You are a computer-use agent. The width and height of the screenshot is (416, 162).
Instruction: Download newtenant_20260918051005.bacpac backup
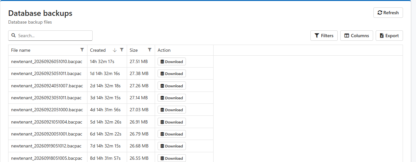(x=172, y=158)
